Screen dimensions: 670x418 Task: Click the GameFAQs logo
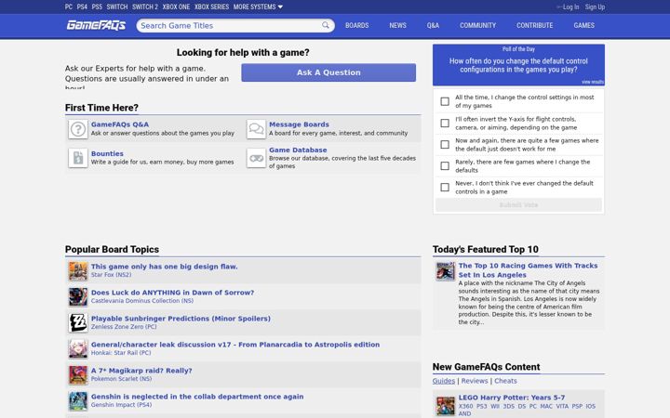point(96,25)
